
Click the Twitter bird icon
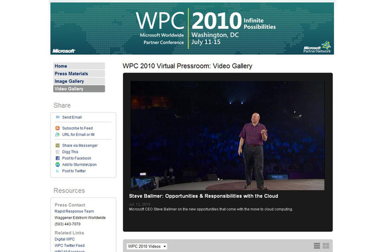pyautogui.click(x=57, y=171)
